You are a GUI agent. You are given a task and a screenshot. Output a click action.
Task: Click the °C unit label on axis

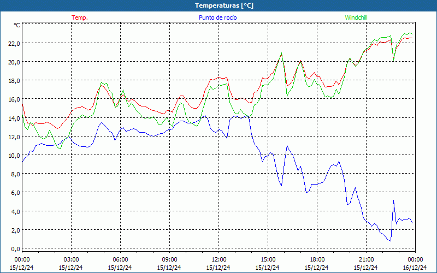pyautogui.click(x=17, y=25)
